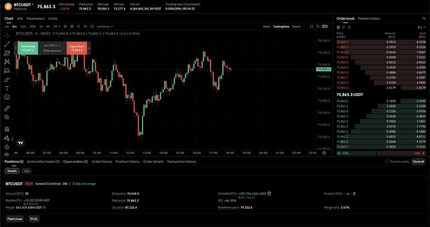
Task: Toggle magnet mode for drawings
Action: coord(7,129)
